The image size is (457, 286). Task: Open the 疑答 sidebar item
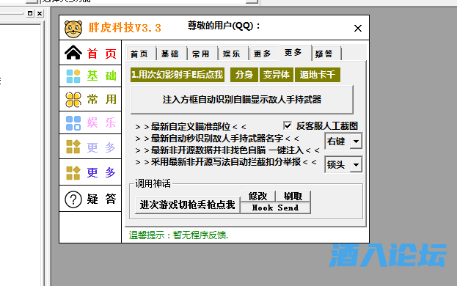[x=90, y=199]
